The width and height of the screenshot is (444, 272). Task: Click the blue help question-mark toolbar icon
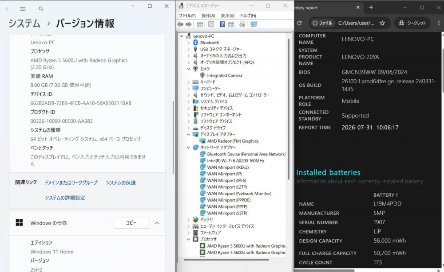222,24
